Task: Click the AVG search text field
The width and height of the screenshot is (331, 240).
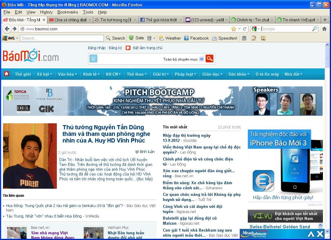Action: click(62, 38)
